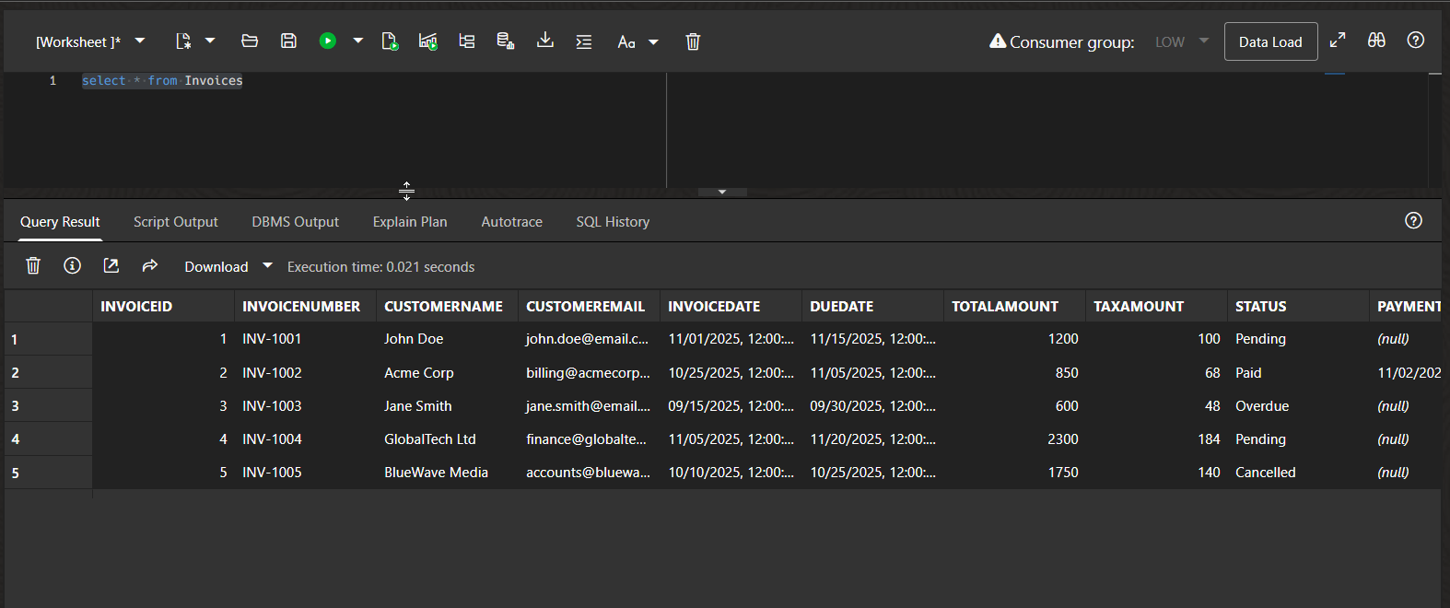Switch to the DBMS Output tab
The image size is (1450, 608).
(x=296, y=222)
